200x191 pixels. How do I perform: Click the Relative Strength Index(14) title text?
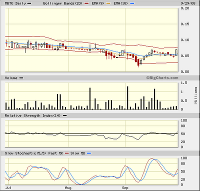pyautogui.click(x=32, y=115)
